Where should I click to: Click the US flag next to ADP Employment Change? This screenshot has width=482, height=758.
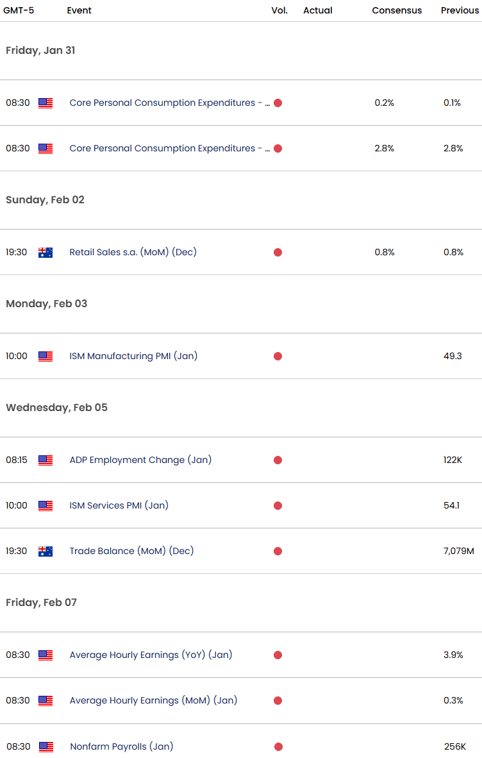45,460
